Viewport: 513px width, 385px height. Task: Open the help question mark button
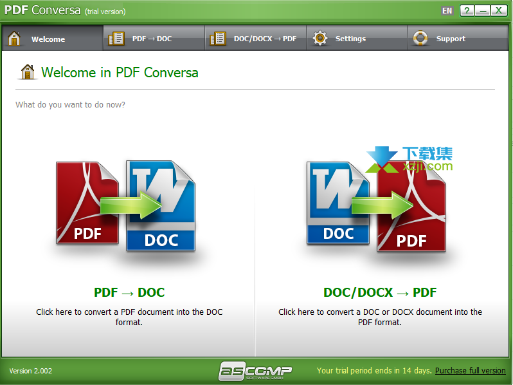[x=467, y=11]
